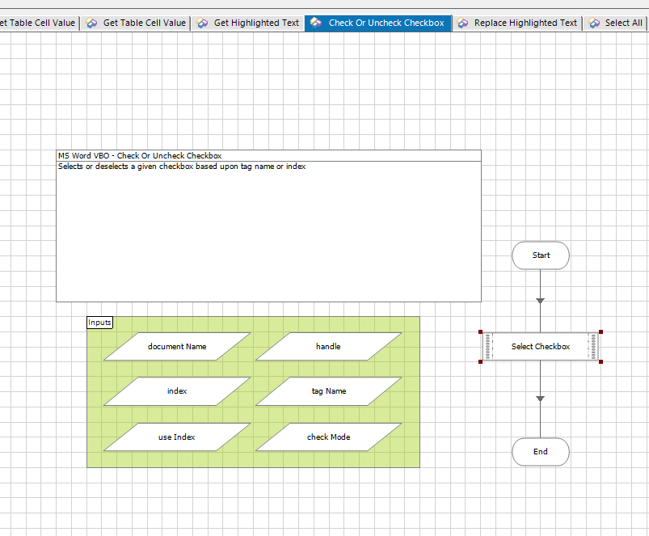Click the Inputs block label

click(99, 323)
